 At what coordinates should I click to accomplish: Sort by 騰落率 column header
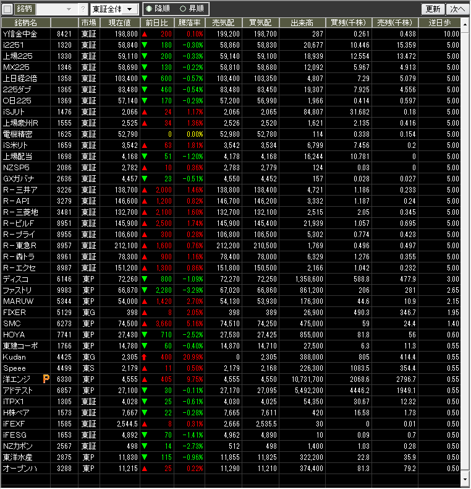[x=190, y=23]
